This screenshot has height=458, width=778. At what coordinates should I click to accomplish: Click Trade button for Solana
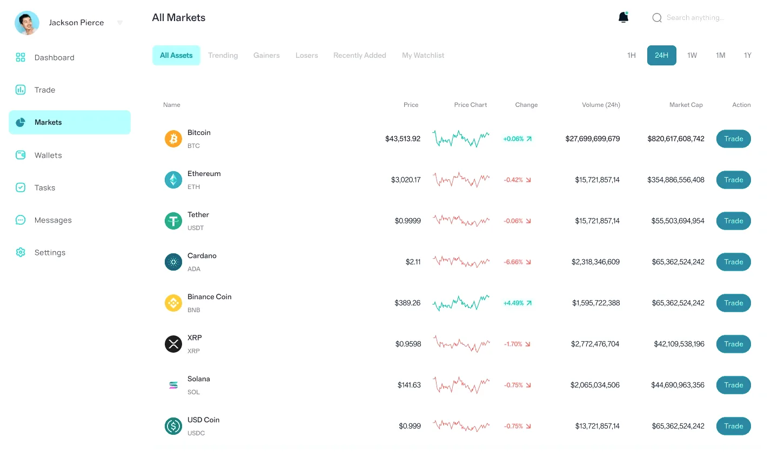click(734, 385)
